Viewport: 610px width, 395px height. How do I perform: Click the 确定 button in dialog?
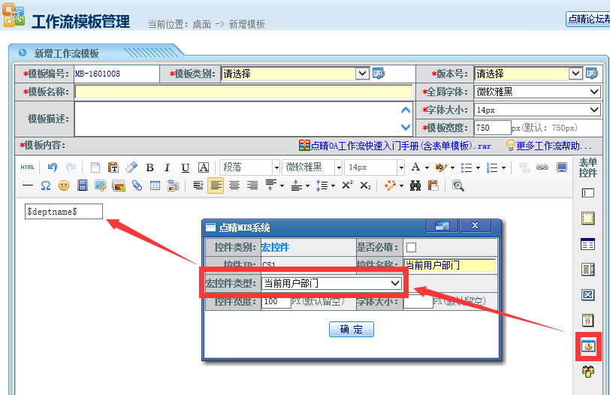point(351,329)
